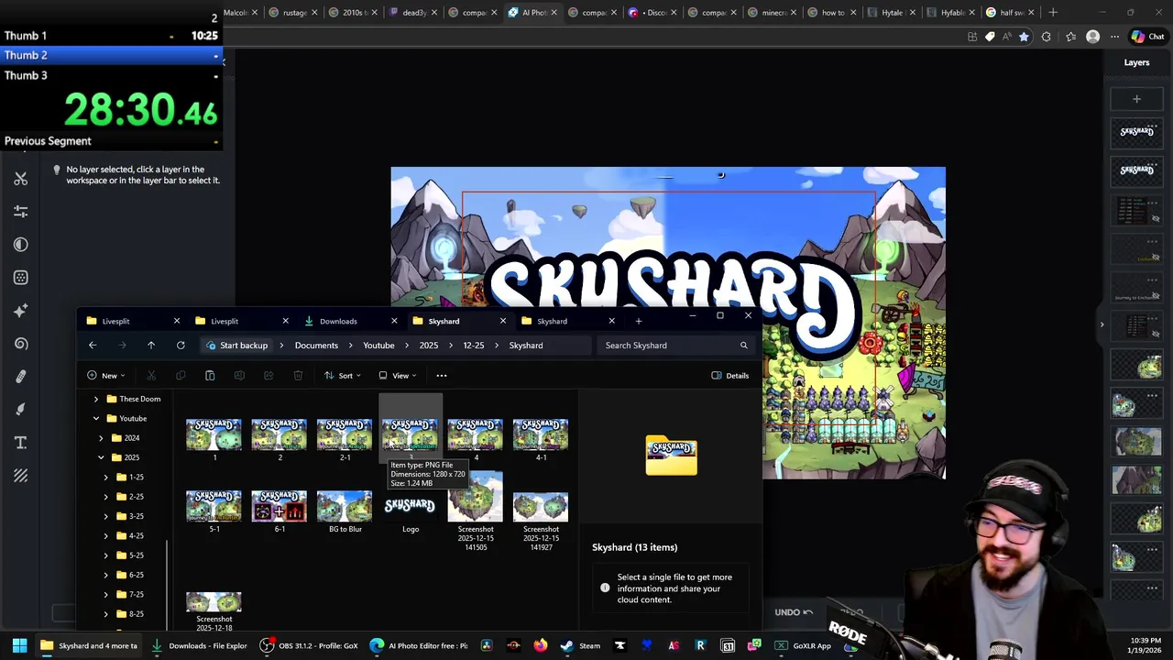Select the Text tool in Pixlr sidebar
Screen dimensions: 1173x660
(20, 443)
